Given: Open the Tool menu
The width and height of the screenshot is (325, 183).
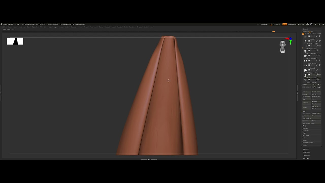Looking at the screenshot, I should coord(125,27).
